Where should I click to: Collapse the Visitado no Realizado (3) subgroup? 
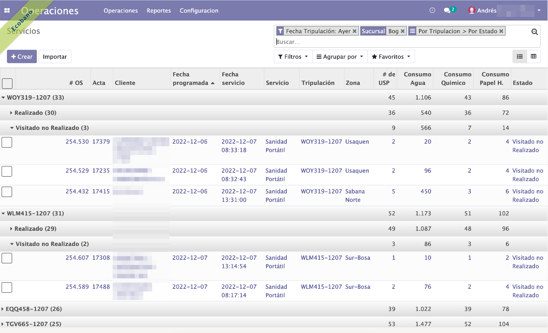[x=49, y=128]
